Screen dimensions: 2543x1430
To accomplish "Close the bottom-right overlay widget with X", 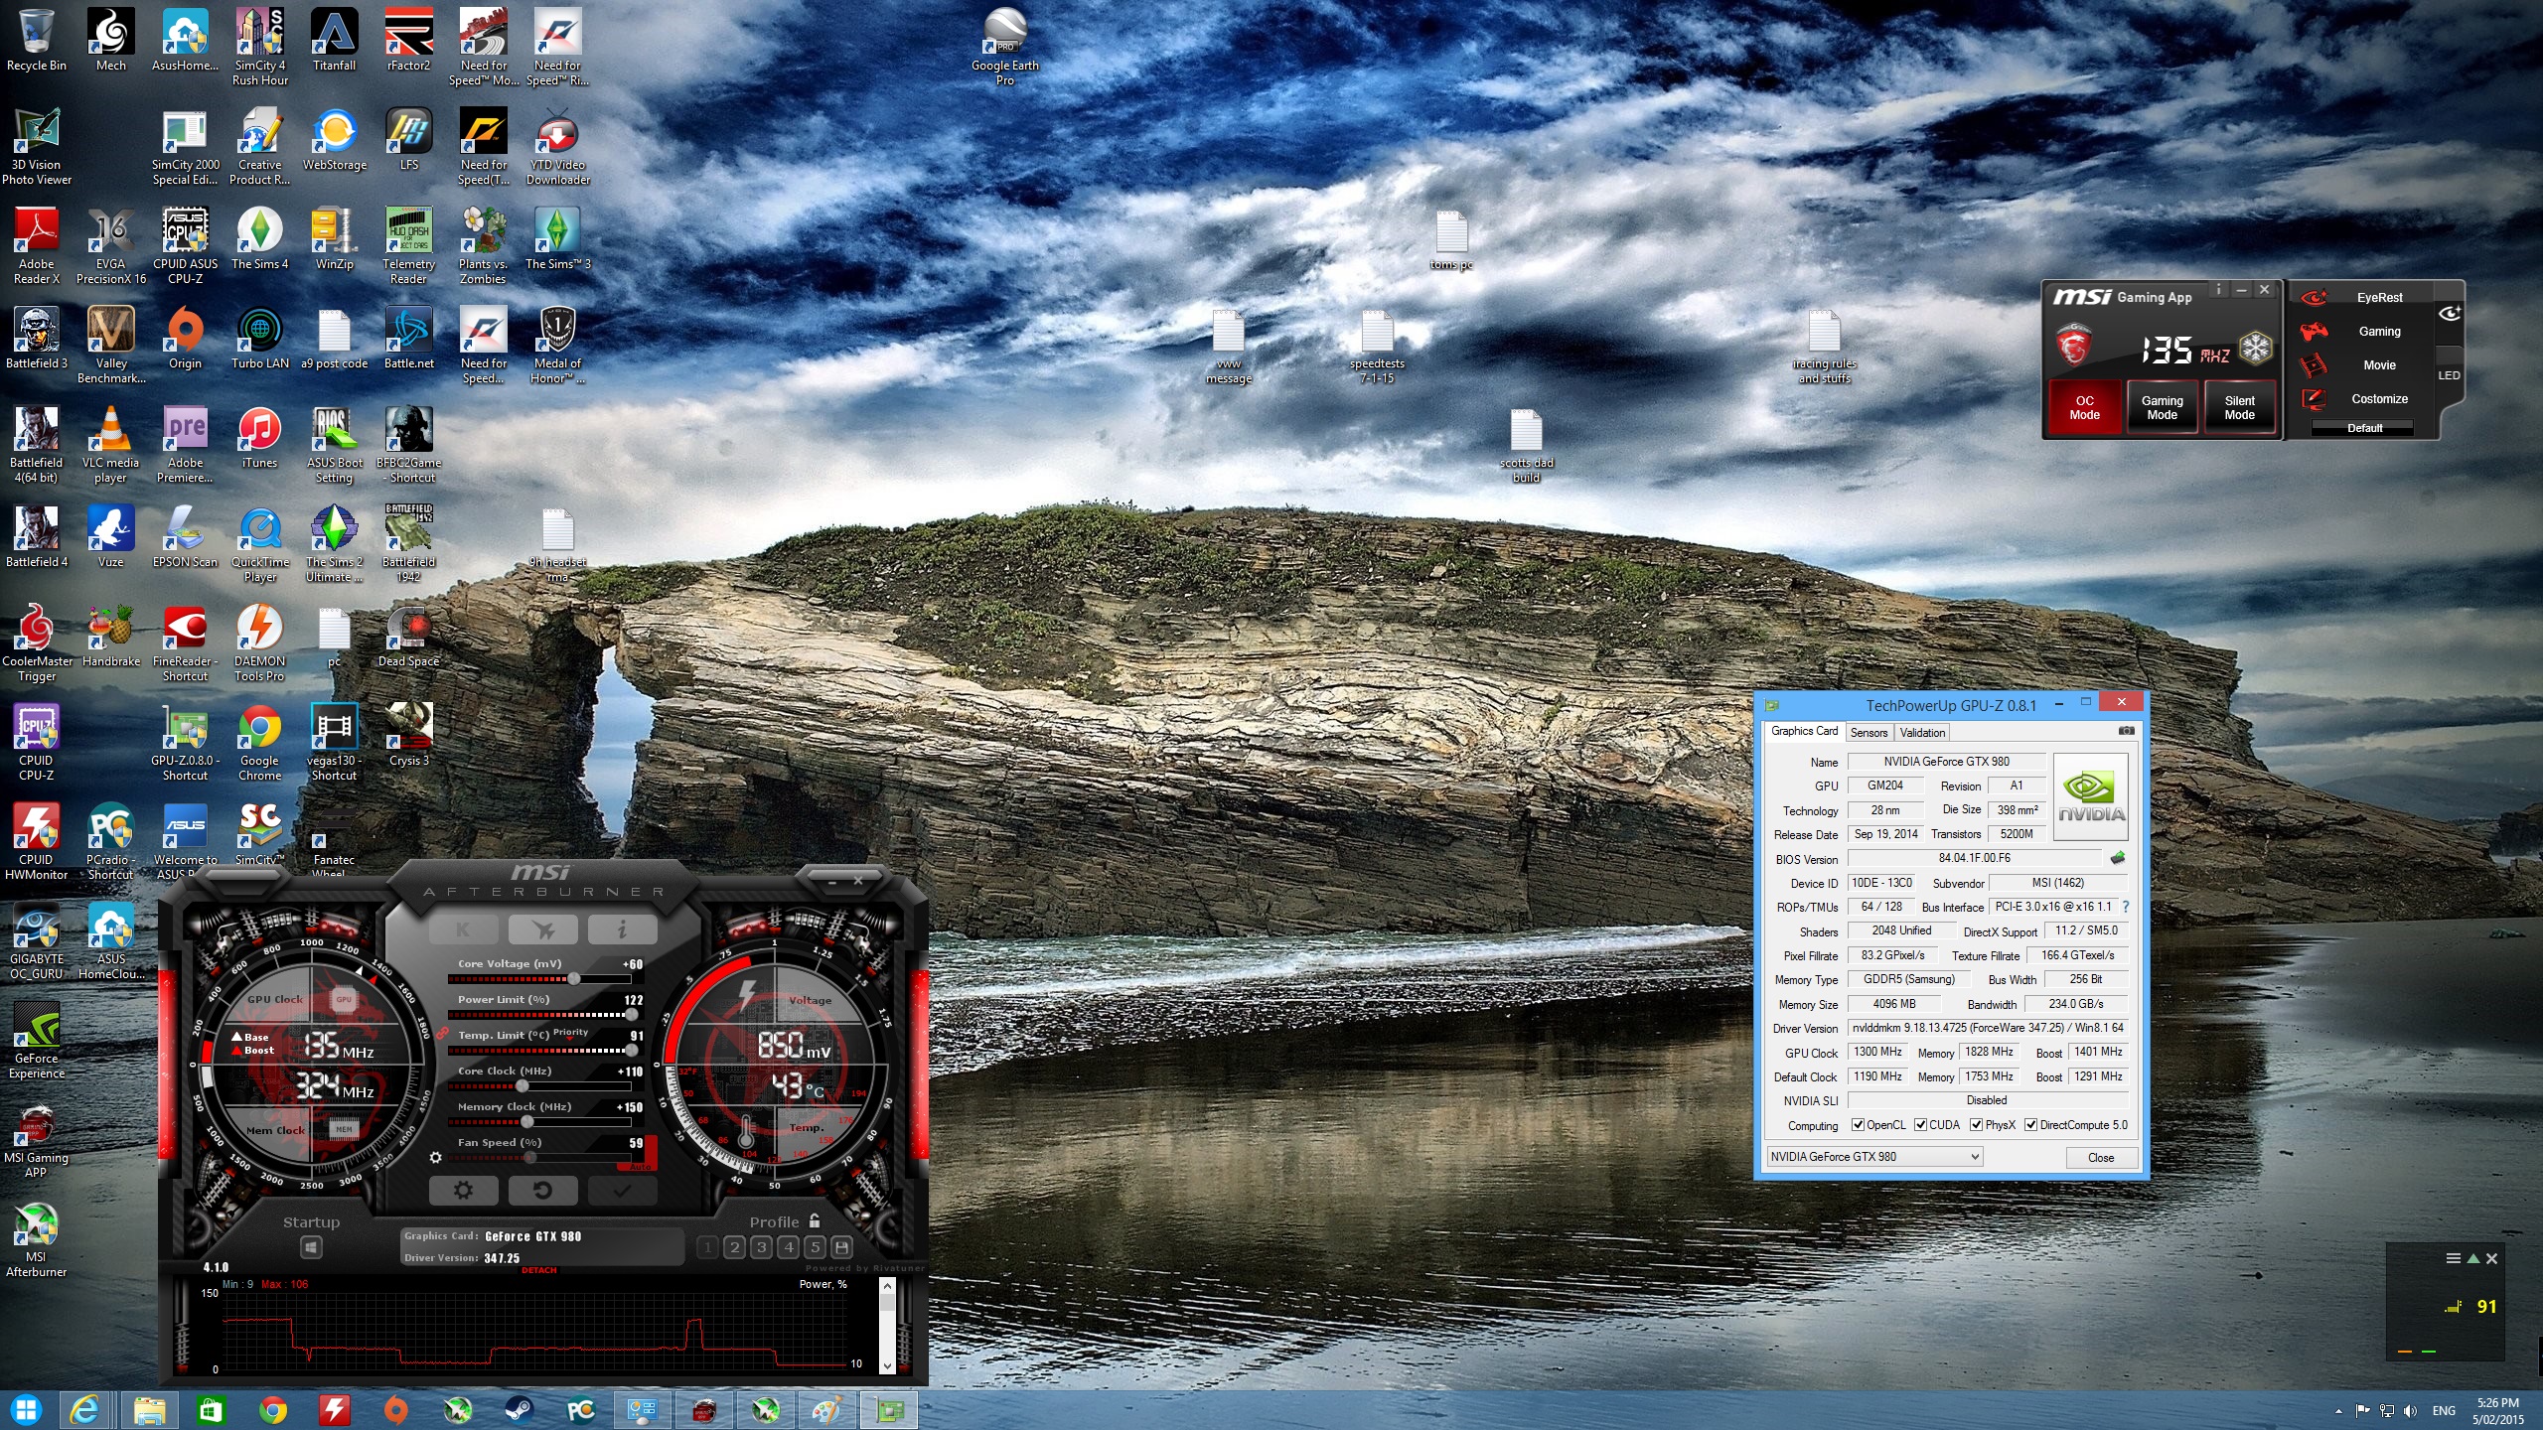I will point(2491,1258).
